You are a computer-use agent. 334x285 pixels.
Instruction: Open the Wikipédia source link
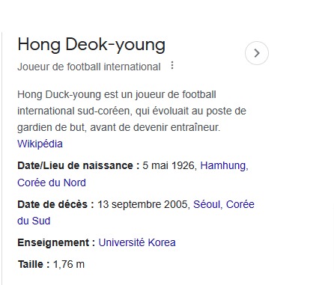click(40, 144)
